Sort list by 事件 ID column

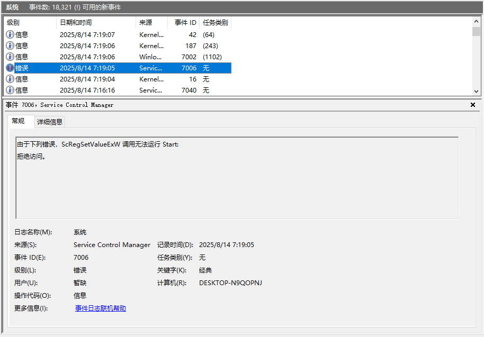184,23
